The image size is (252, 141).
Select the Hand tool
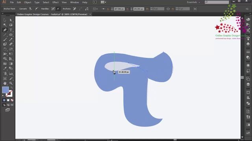pos(5,83)
